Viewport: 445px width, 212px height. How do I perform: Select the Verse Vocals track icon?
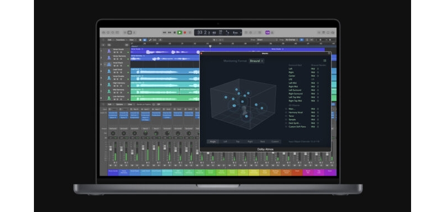(109, 51)
